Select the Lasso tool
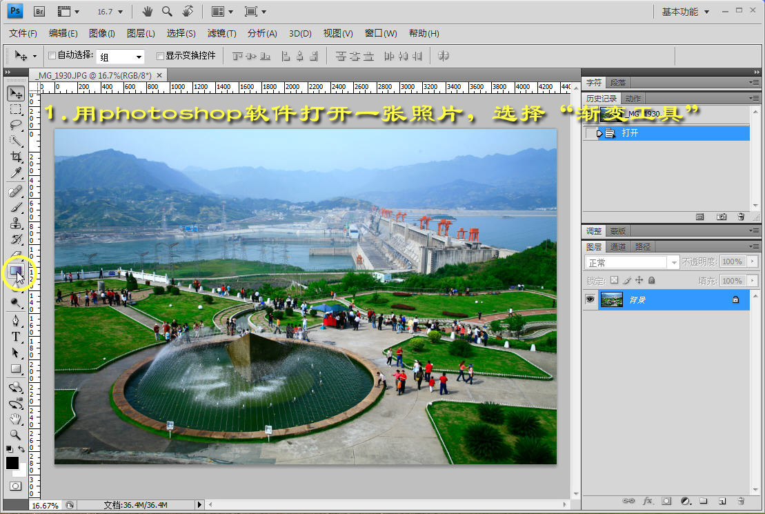 (16, 125)
